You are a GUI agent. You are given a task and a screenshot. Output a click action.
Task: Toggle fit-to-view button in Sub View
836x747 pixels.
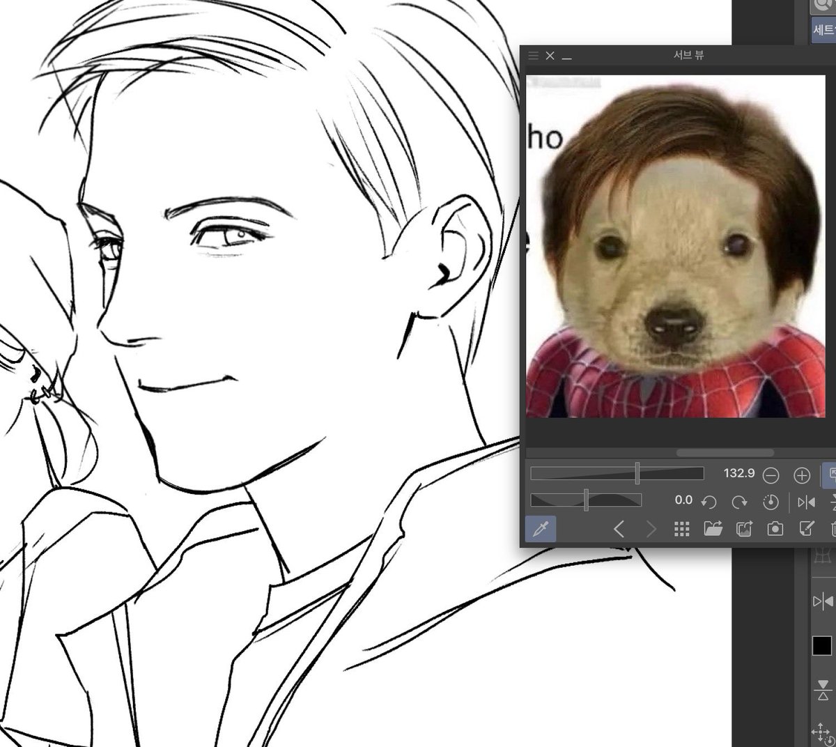click(829, 475)
